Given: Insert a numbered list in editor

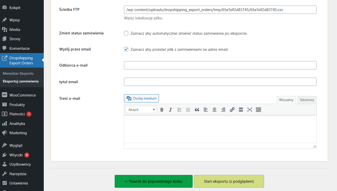Looking at the screenshot, I should coord(188,110).
